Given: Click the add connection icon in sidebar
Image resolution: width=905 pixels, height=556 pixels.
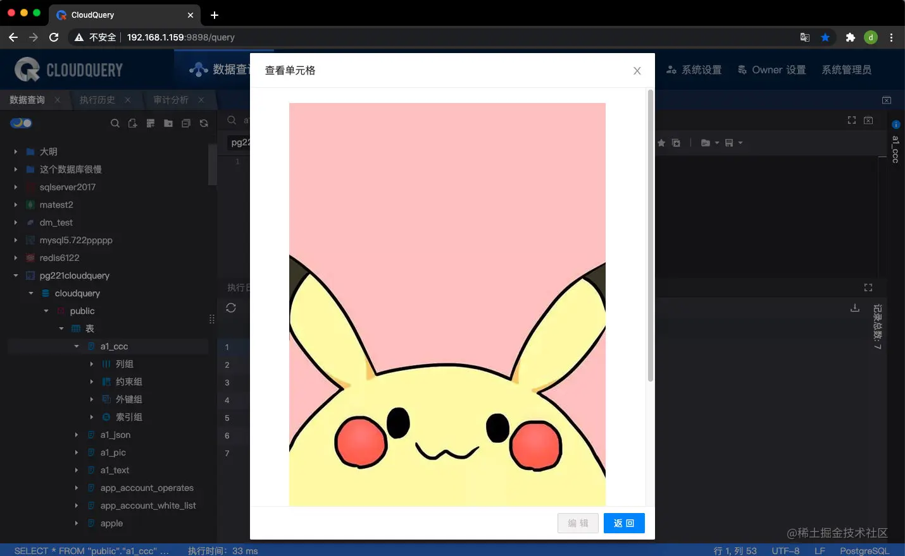Looking at the screenshot, I should [x=151, y=123].
